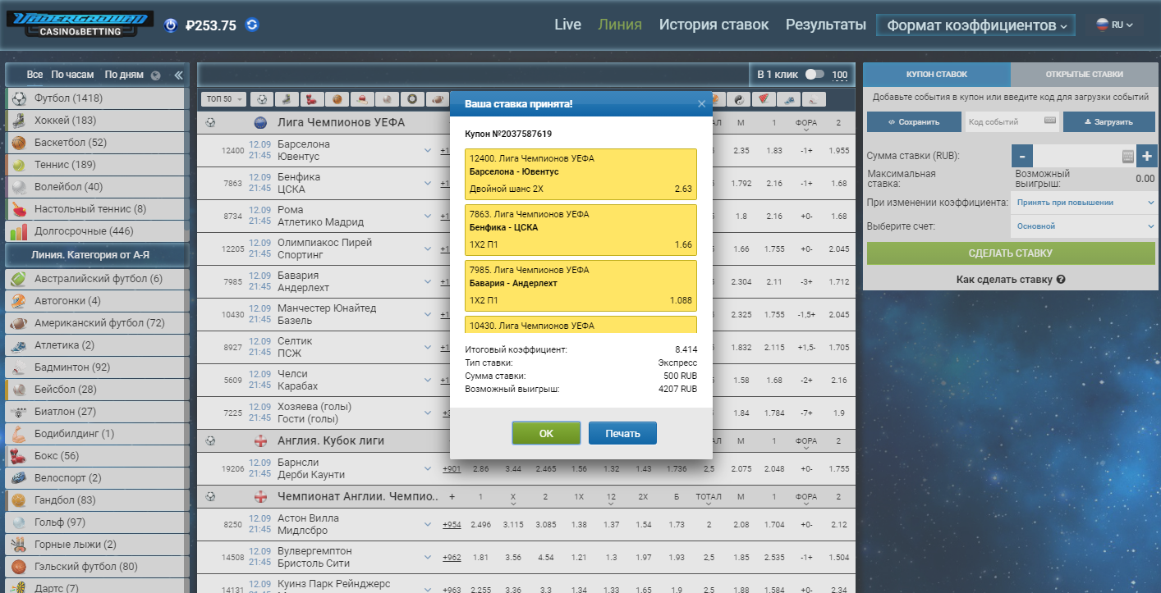The image size is (1161, 593).
Task: Click the Бадминтон shuttlecock sidebar icon
Action: coord(19,367)
